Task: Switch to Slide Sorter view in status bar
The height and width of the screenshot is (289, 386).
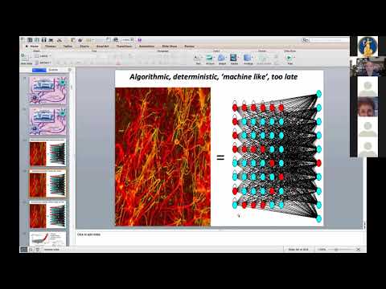Action: [x=31, y=250]
